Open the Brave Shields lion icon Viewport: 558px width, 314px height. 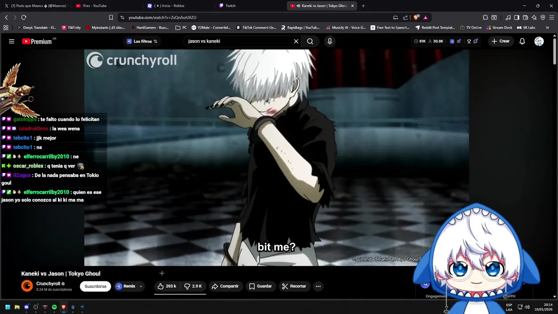[416, 17]
